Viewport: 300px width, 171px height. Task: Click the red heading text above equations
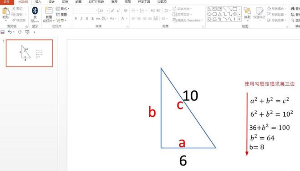point(270,84)
